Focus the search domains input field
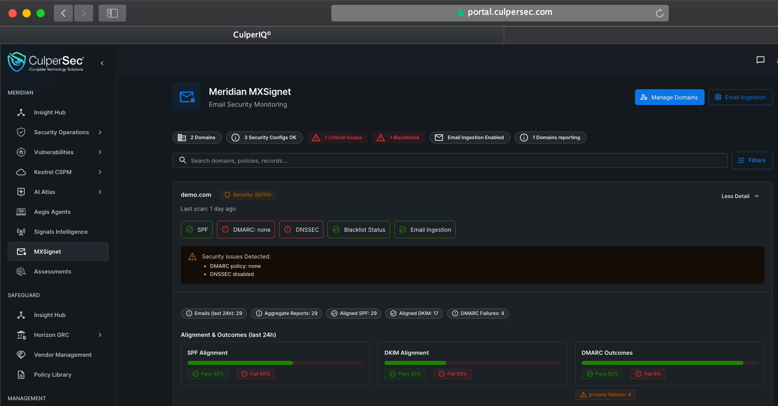The width and height of the screenshot is (778, 406). (x=450, y=160)
